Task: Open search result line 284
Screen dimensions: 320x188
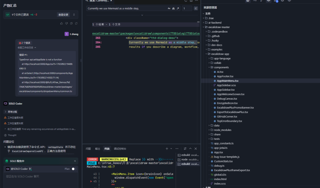Action: (146, 42)
